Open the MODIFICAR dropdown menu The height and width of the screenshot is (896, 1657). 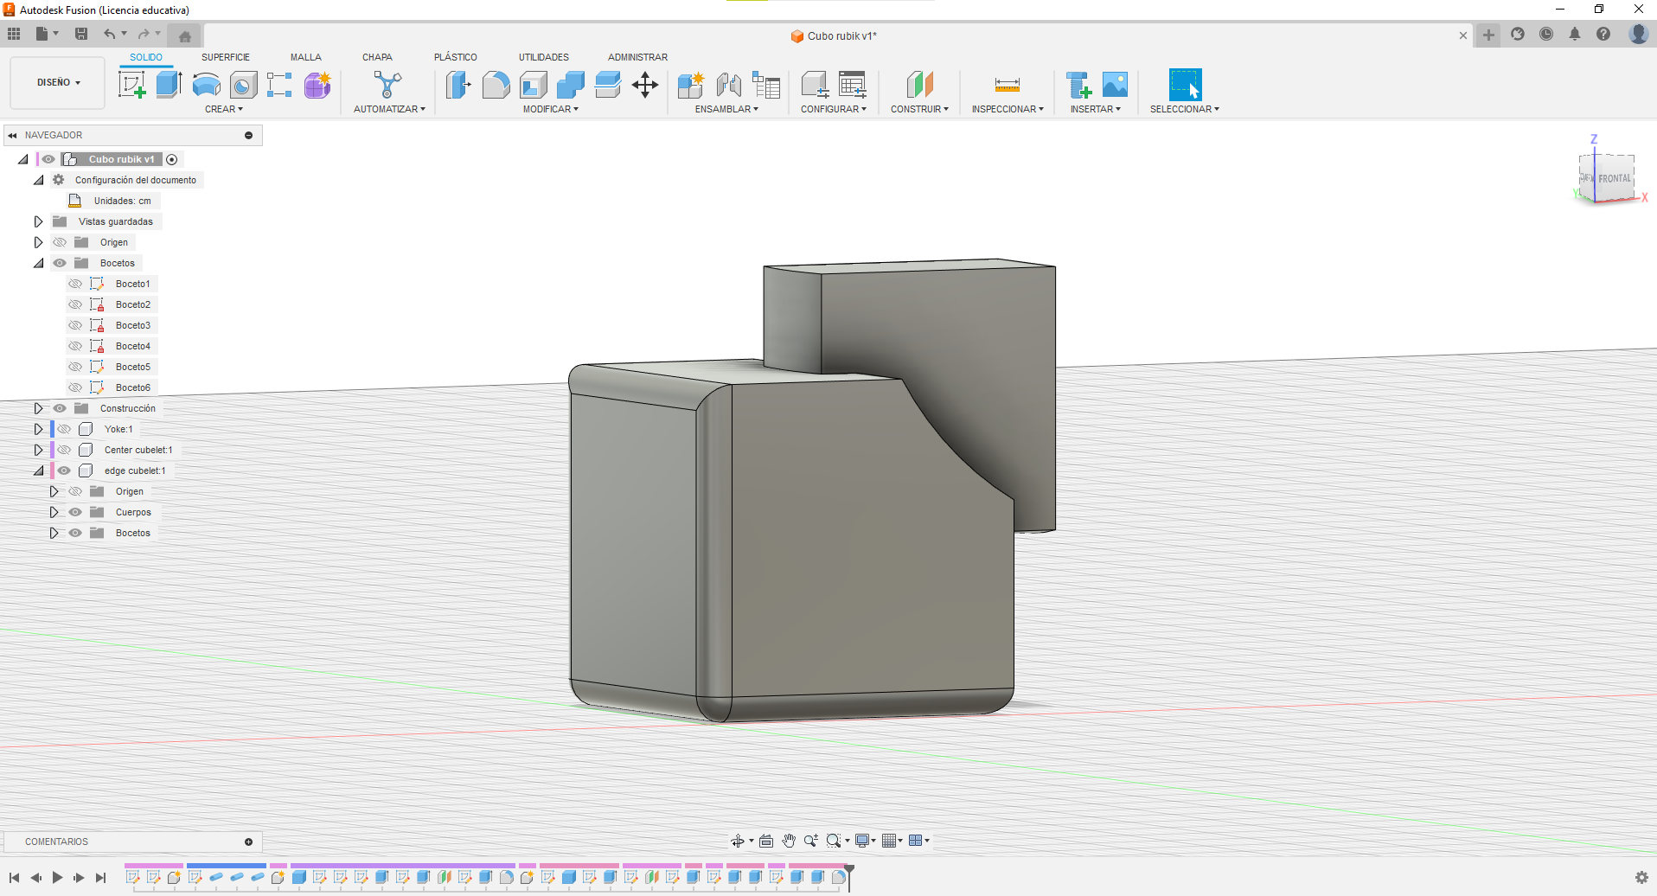click(551, 109)
